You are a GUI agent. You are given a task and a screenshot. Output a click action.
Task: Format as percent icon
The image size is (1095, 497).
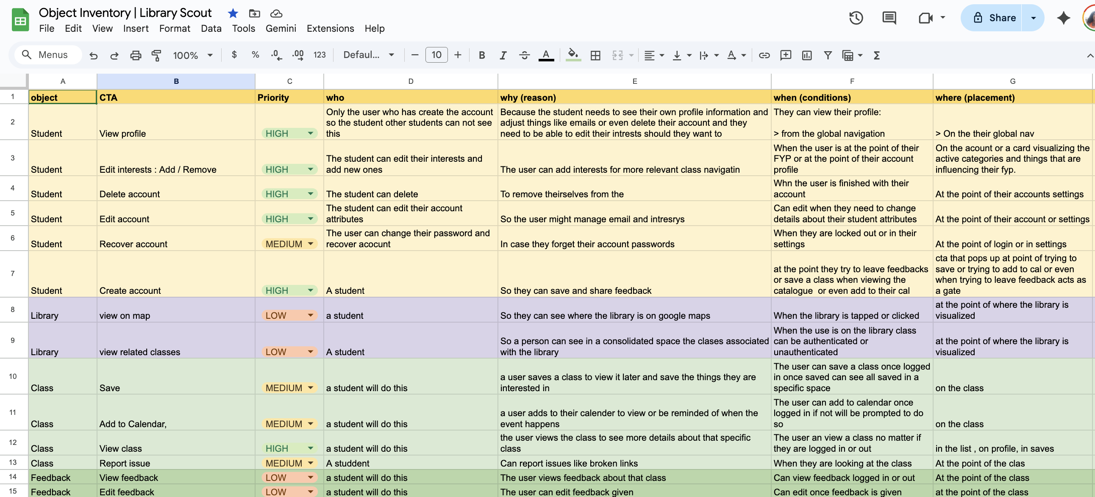[255, 55]
